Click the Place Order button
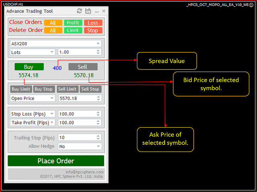The image size is (257, 192). (x=56, y=161)
